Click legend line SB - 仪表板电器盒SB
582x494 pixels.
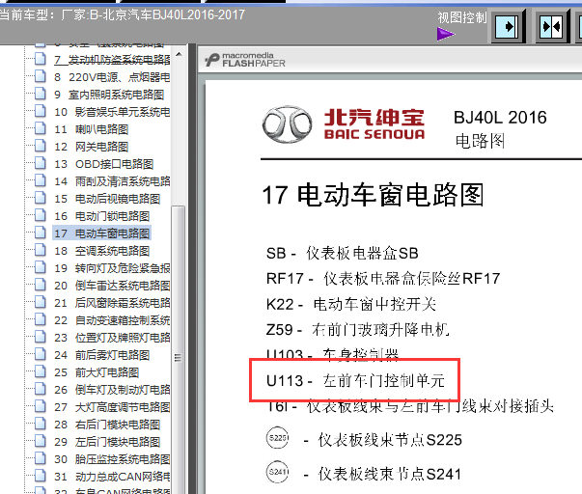(343, 253)
